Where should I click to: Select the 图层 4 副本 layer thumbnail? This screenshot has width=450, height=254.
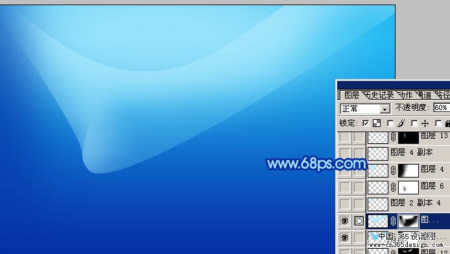pyautogui.click(x=378, y=154)
